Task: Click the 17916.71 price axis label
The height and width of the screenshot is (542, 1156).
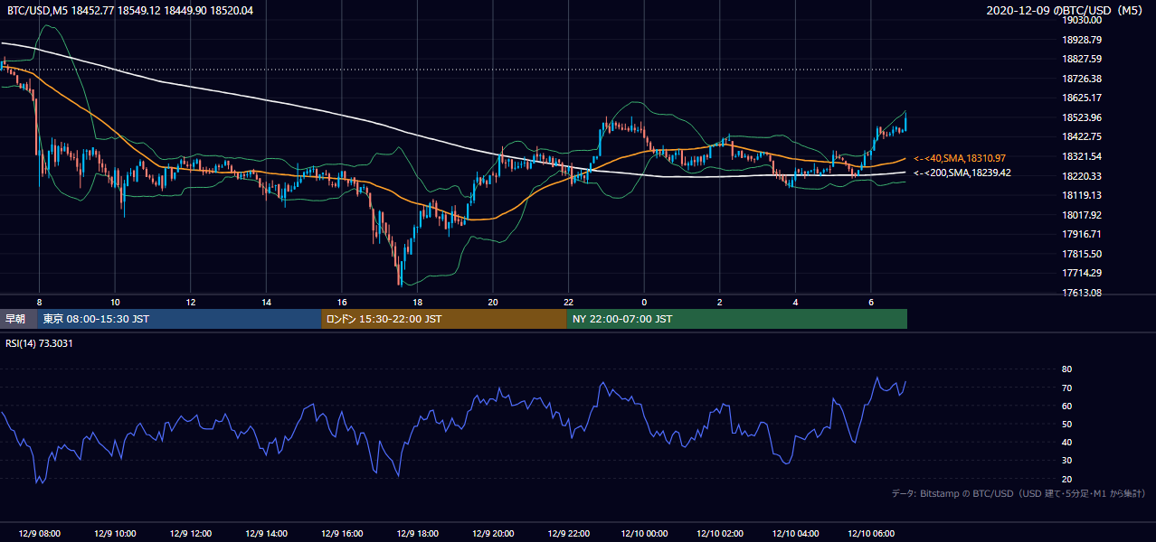Action: tap(1082, 234)
